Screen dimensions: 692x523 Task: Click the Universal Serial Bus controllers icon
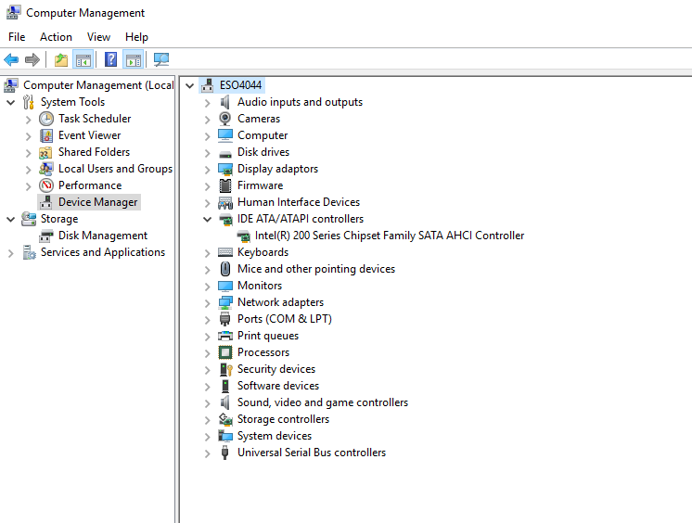[x=224, y=453]
